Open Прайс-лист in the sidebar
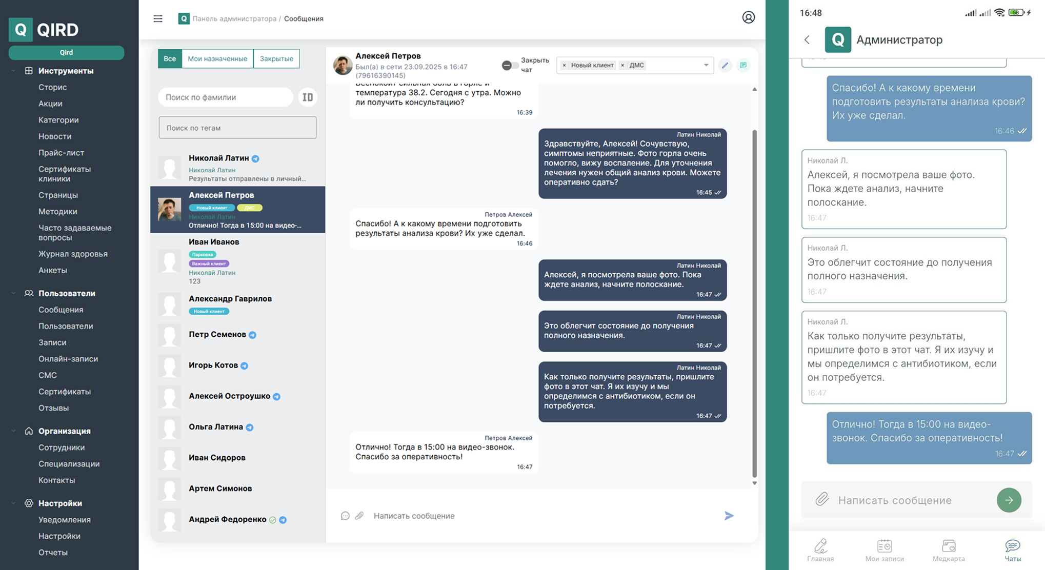This screenshot has height=570, width=1045. click(x=61, y=153)
